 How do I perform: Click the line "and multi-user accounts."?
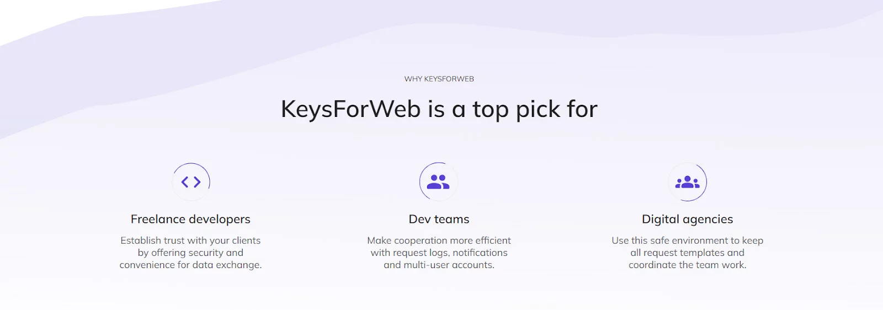click(x=439, y=265)
